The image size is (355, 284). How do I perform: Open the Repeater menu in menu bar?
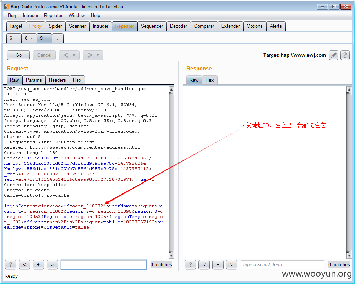tap(53, 15)
